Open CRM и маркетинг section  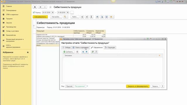12,15
